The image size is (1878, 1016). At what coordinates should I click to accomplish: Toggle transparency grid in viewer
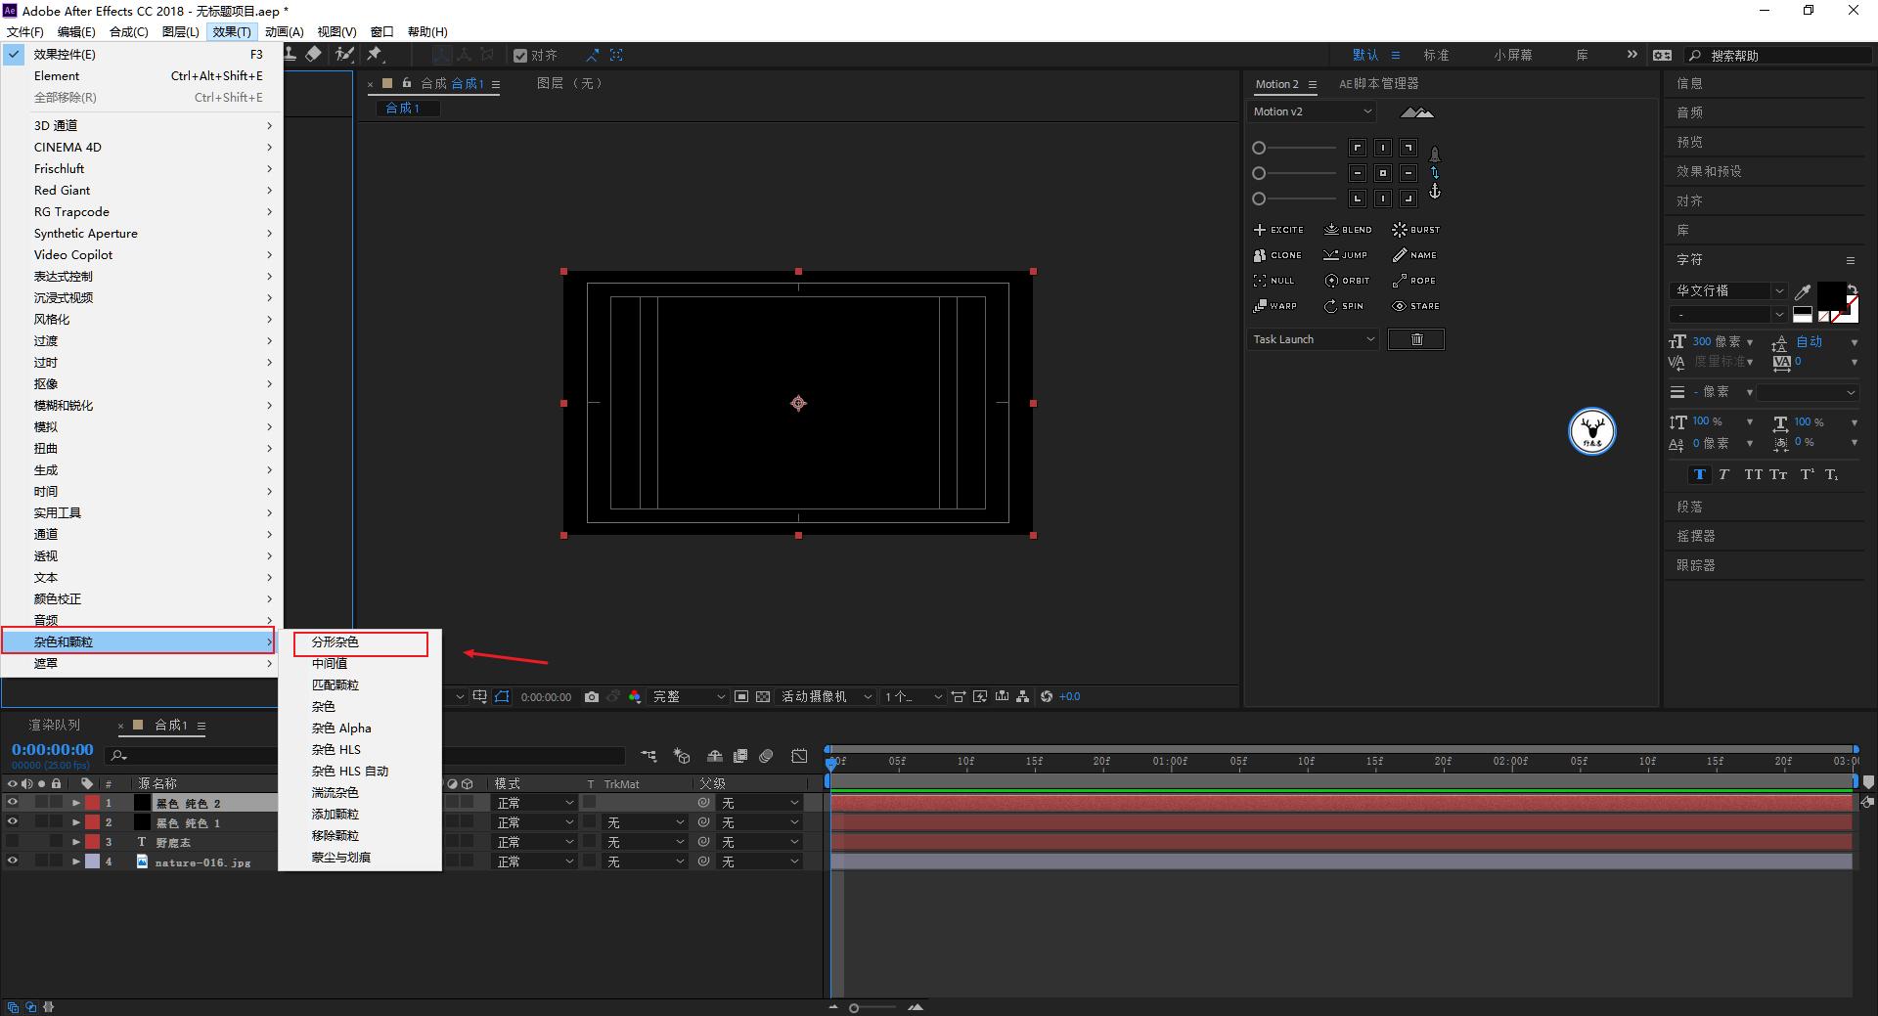[763, 697]
